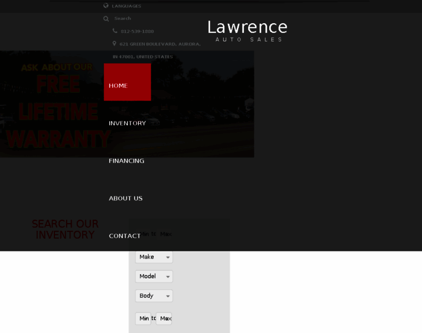Go to the Home menu item

click(127, 82)
